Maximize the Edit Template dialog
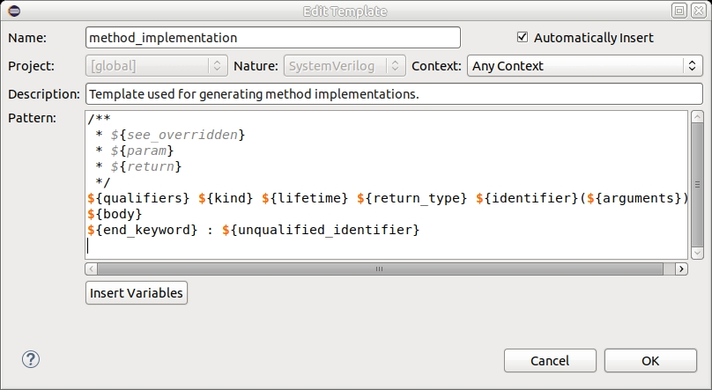The width and height of the screenshot is (712, 390). (679, 11)
